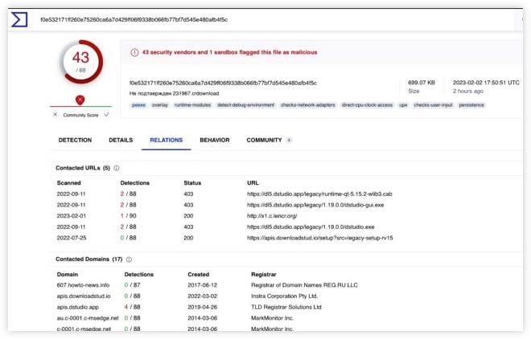This screenshot has height=339, width=531.
Task: Open the 1.19.0.0/dstudio.exe URL
Action: (x=311, y=227)
